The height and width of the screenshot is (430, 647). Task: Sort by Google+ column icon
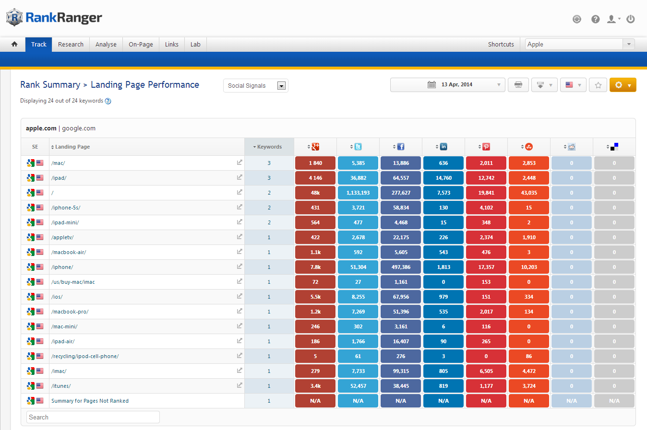pos(315,147)
